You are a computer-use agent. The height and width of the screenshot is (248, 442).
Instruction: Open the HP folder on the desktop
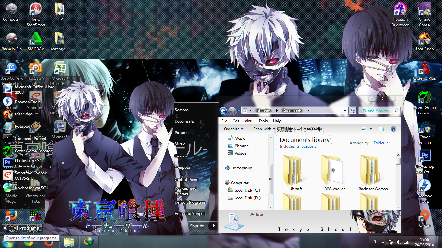(x=60, y=12)
